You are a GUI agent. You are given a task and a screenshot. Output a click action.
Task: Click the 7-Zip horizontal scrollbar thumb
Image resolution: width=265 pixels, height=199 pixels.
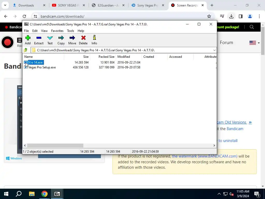click(x=55, y=146)
